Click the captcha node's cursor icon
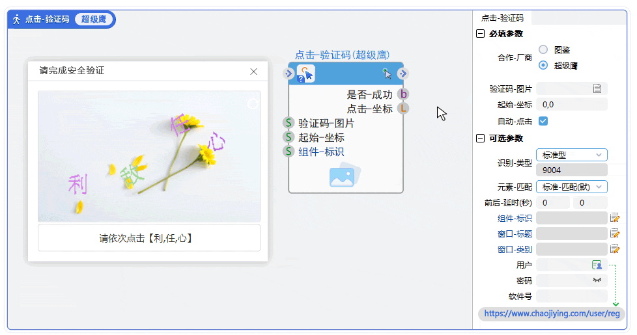This screenshot has height=335, width=637. (305, 74)
